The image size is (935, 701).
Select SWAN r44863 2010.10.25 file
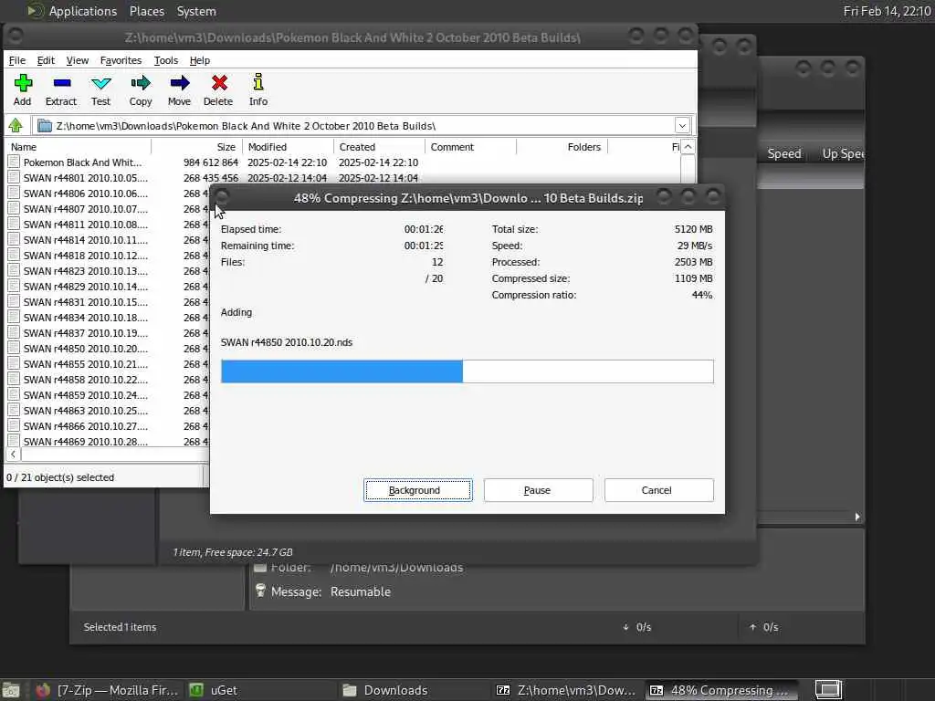tap(85, 410)
